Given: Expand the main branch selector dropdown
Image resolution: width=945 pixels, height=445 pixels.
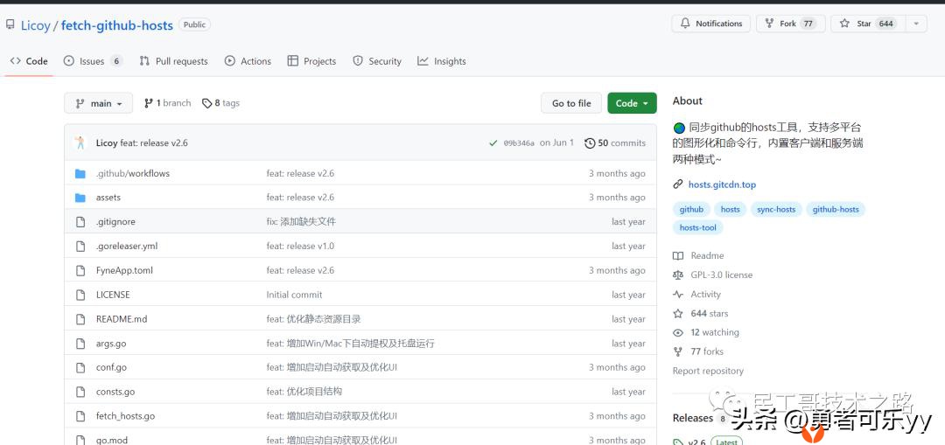Looking at the screenshot, I should click(x=98, y=103).
